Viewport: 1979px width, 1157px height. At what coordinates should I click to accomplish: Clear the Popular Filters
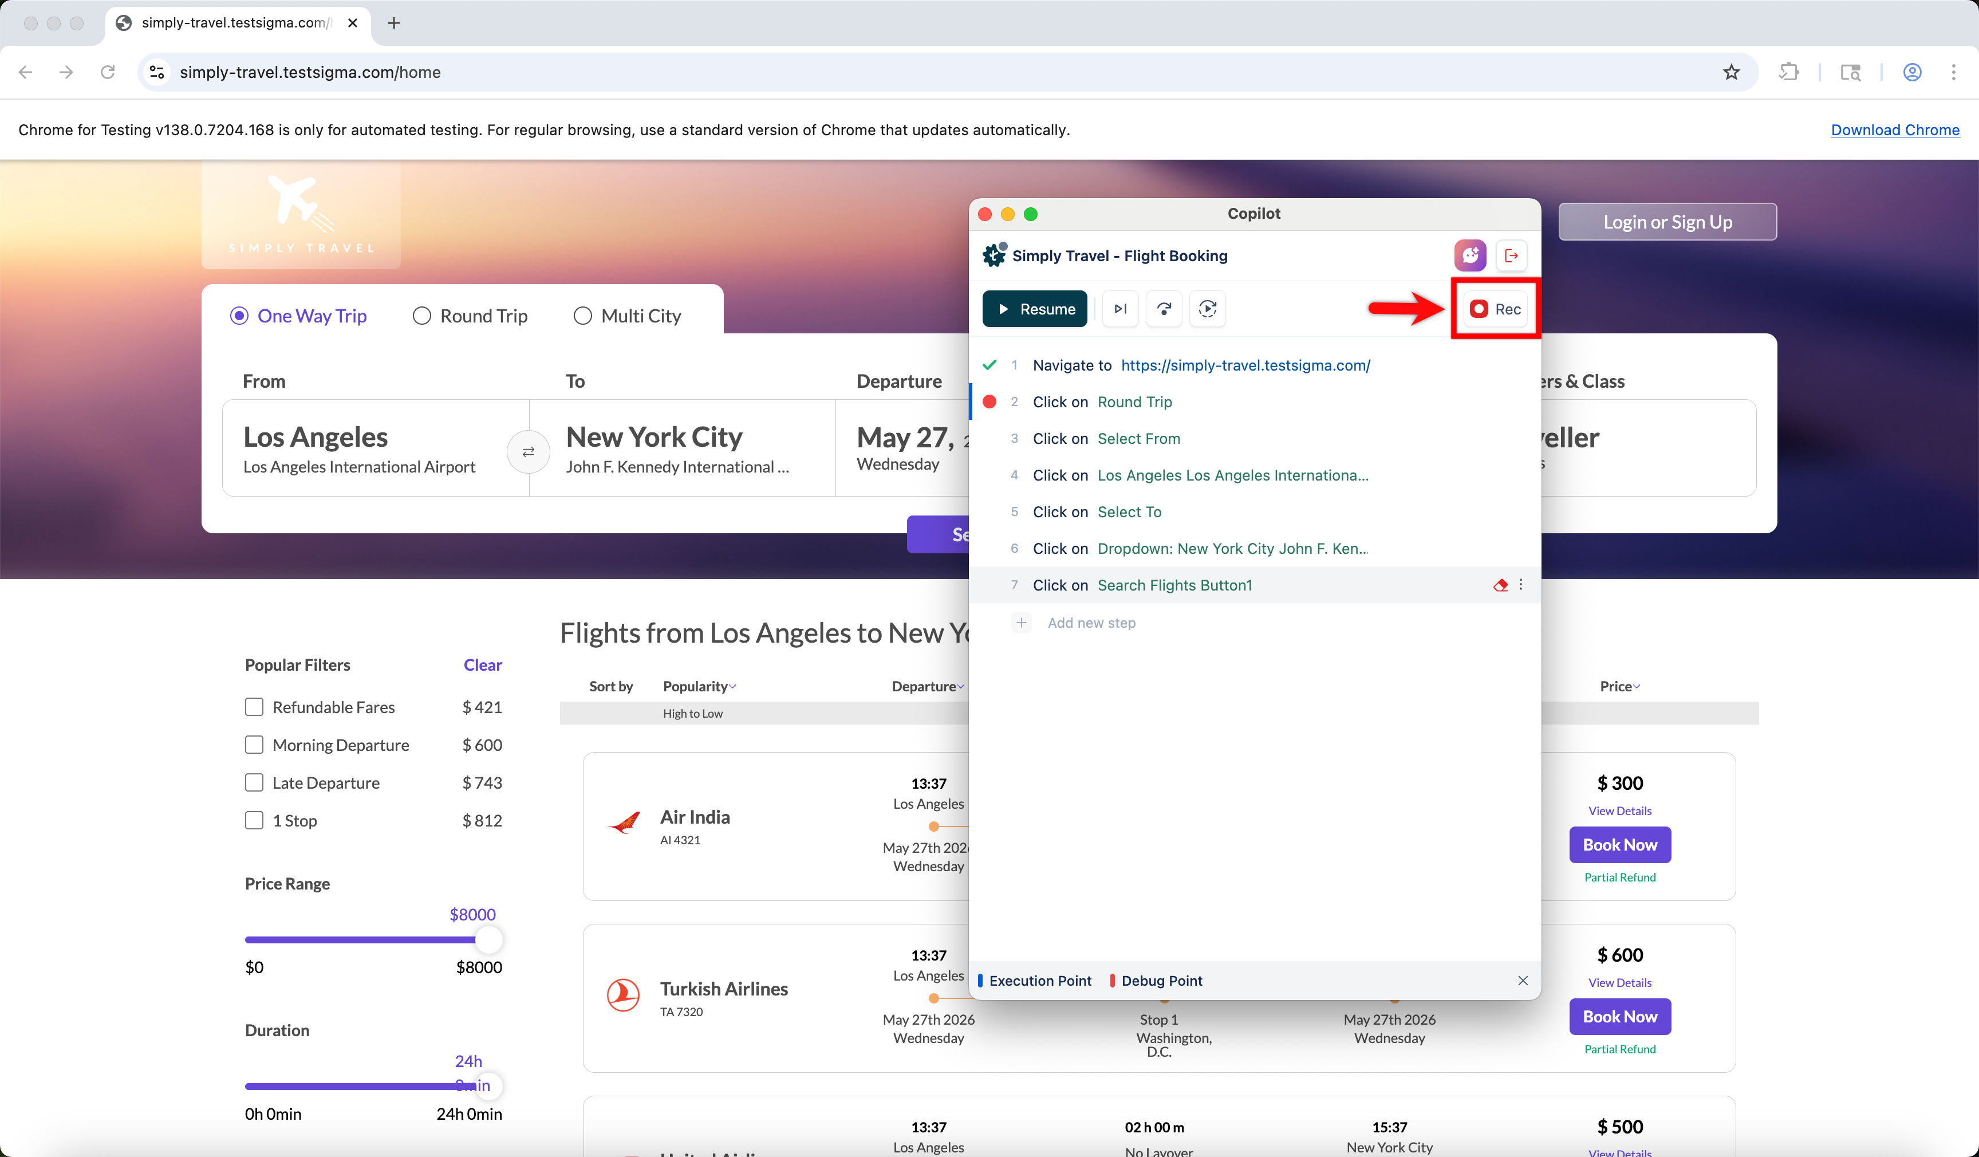click(483, 664)
